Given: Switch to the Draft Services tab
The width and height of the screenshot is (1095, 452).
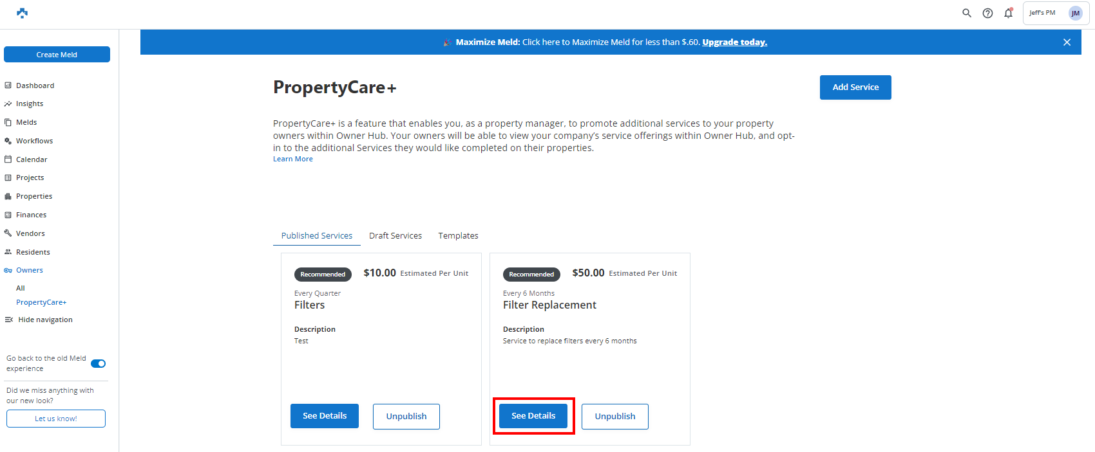Looking at the screenshot, I should [x=395, y=236].
